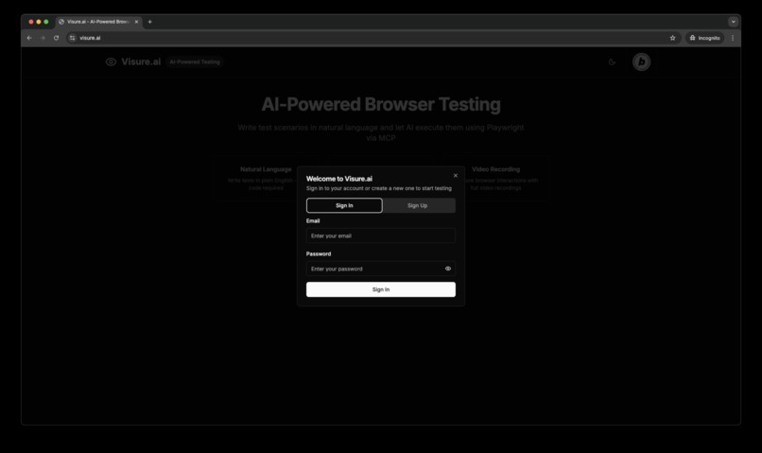Screen dimensions: 762x453
Task: Show password with the eye icon
Action: (x=448, y=269)
